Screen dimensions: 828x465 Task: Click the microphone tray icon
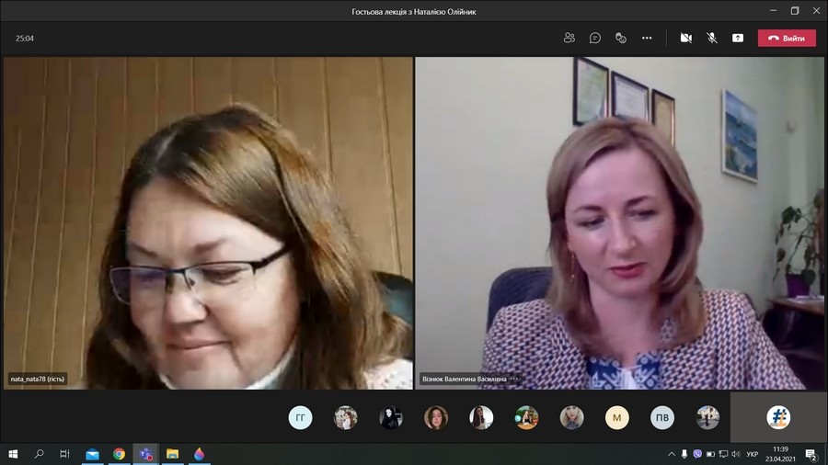pos(684,454)
